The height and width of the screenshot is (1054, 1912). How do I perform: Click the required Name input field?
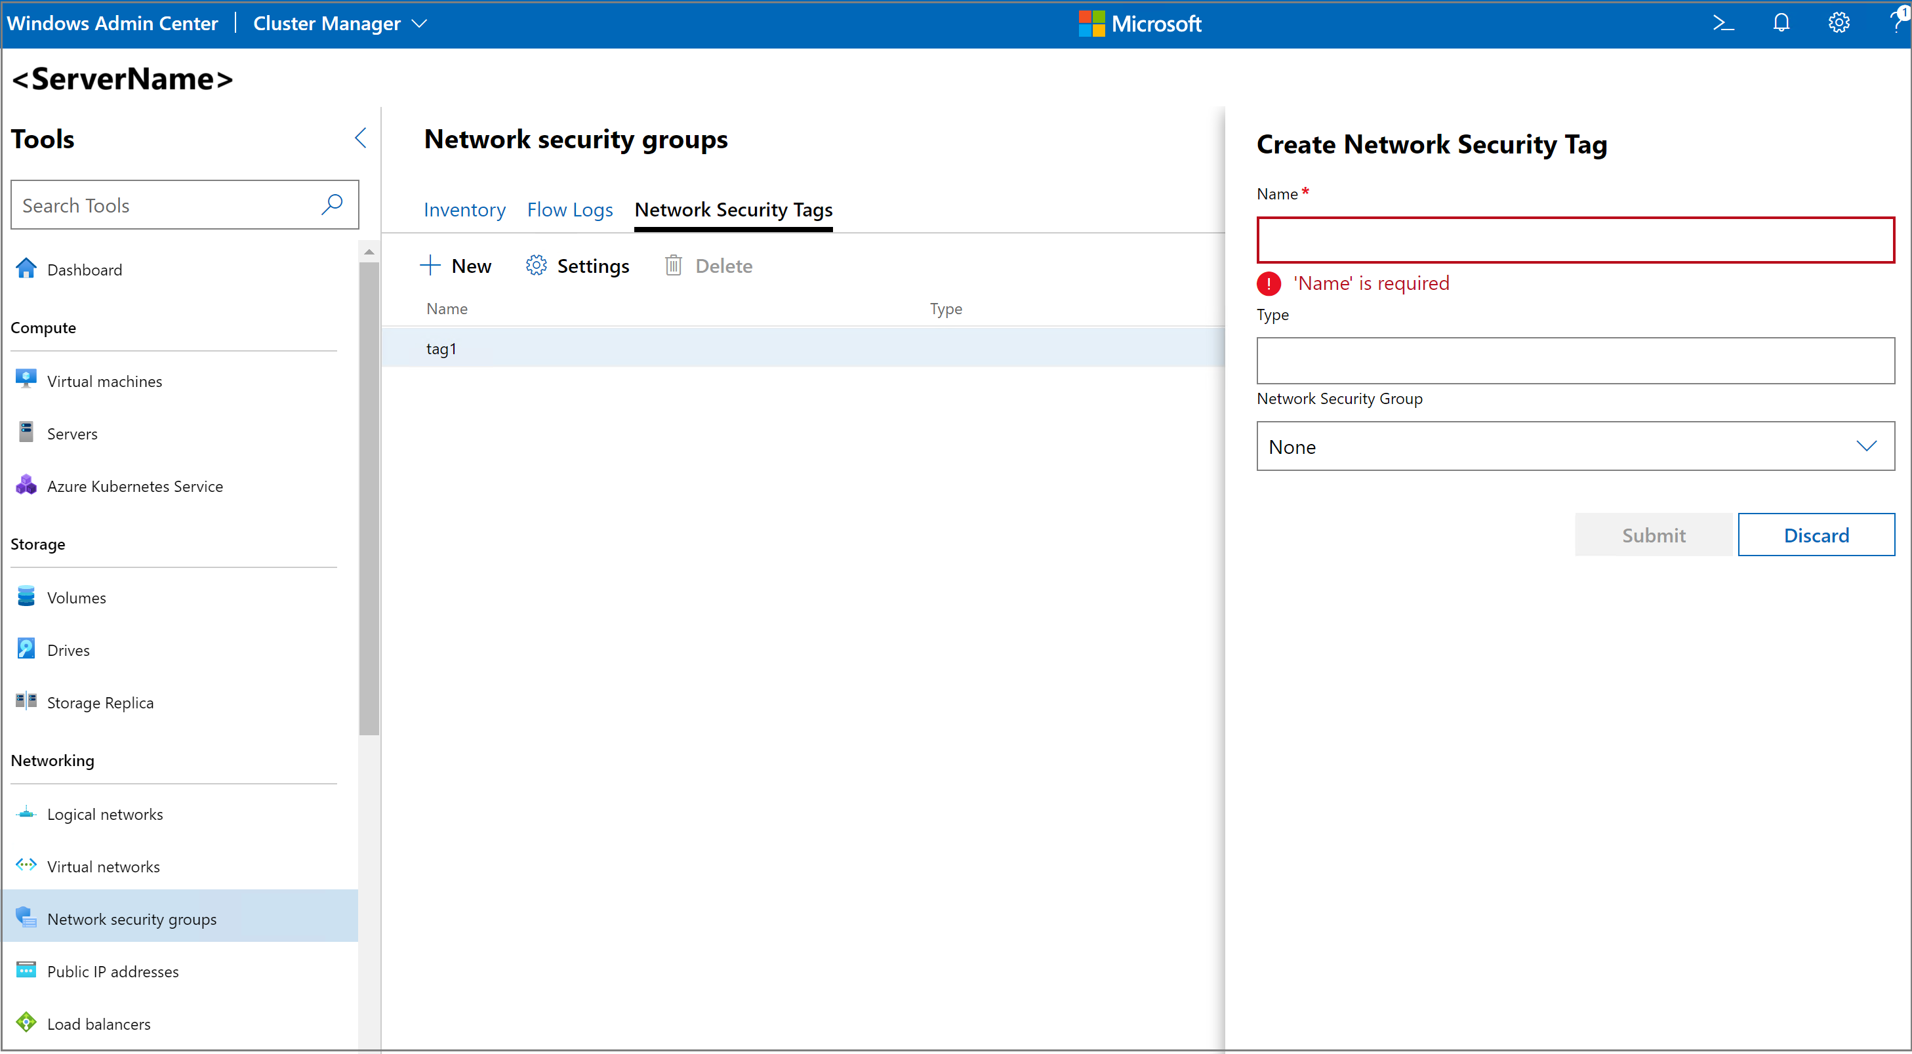(1575, 239)
